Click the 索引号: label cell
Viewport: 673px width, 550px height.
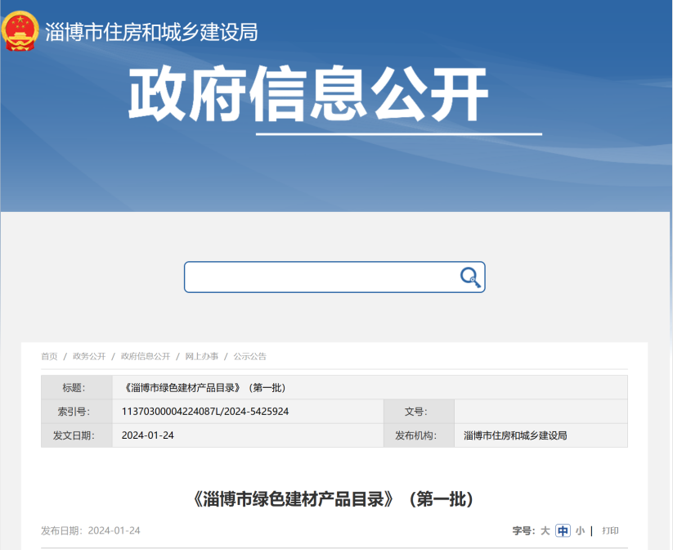[x=76, y=411]
